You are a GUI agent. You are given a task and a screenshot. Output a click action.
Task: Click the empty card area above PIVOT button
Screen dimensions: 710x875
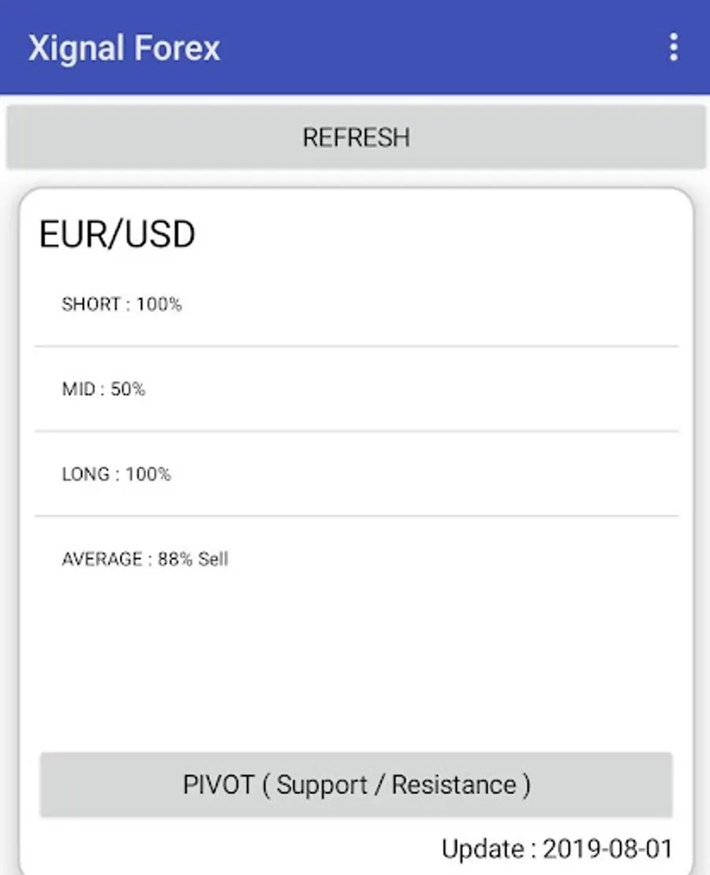[x=356, y=662]
